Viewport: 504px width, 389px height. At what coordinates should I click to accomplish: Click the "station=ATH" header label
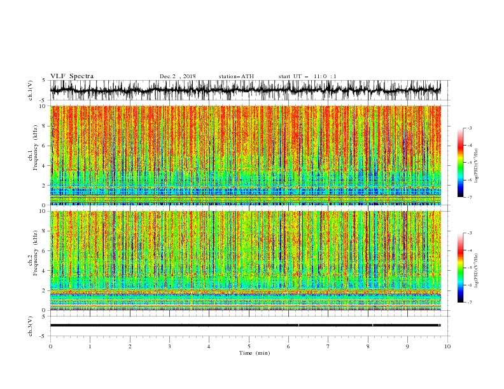236,76
